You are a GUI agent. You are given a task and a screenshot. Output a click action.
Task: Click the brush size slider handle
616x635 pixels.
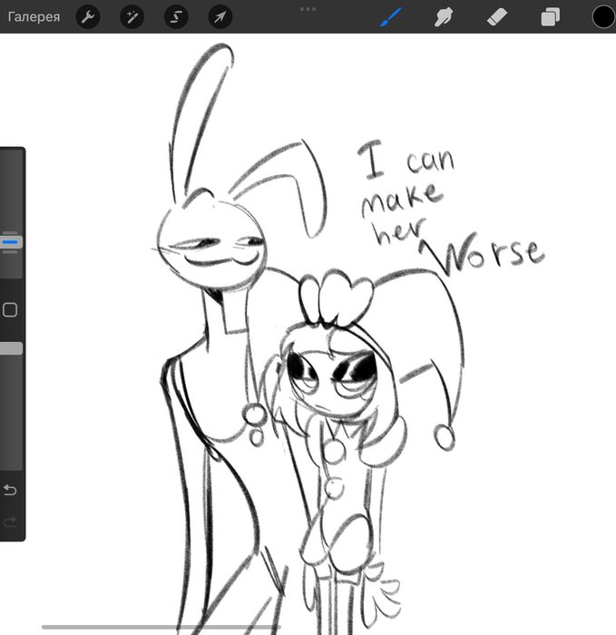(x=11, y=242)
